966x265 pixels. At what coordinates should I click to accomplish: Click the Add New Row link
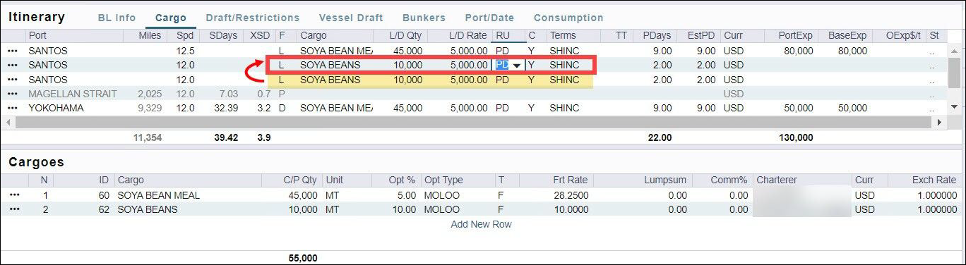pos(482,224)
